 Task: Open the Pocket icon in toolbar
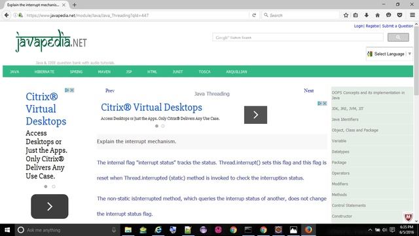click(x=399, y=15)
